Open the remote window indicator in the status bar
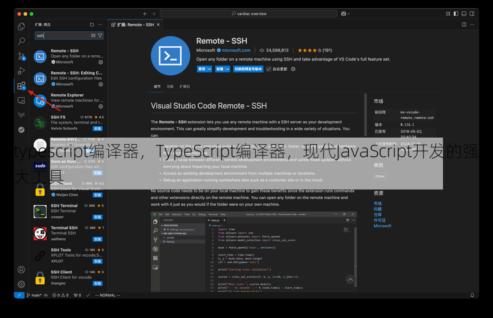 [x=19, y=295]
